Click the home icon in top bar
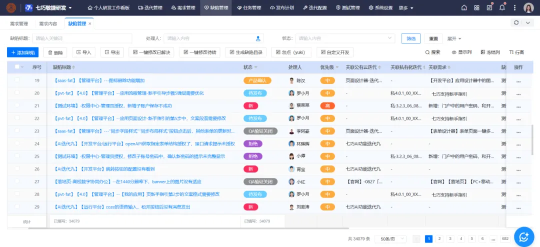 (x=464, y=8)
